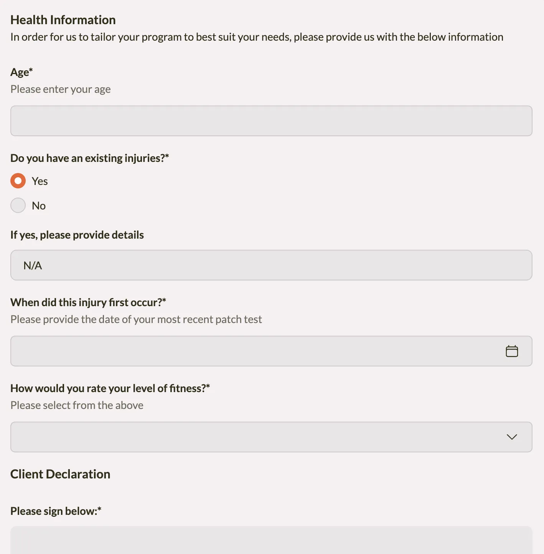Expand the 'How would you rate your fitness' selector
Screen dimensions: 544x554
pos(271,437)
